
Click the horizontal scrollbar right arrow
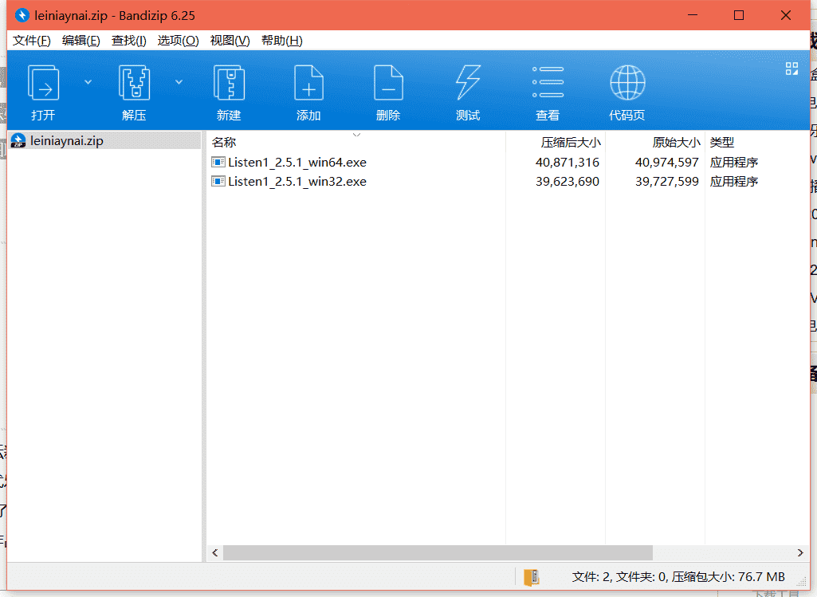tap(800, 552)
